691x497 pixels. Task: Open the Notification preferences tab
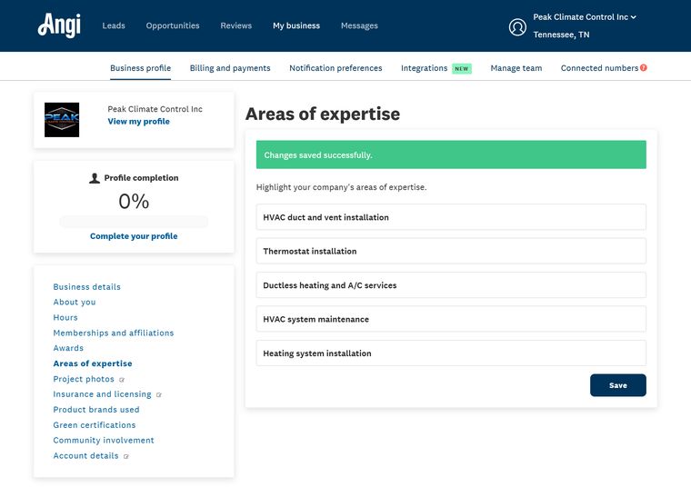(x=335, y=68)
